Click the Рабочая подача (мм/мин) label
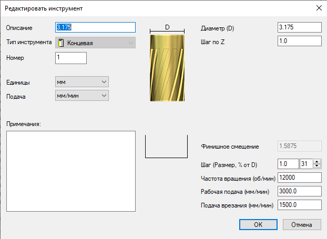Viewport: 327px width, 239px height. pyautogui.click(x=235, y=192)
